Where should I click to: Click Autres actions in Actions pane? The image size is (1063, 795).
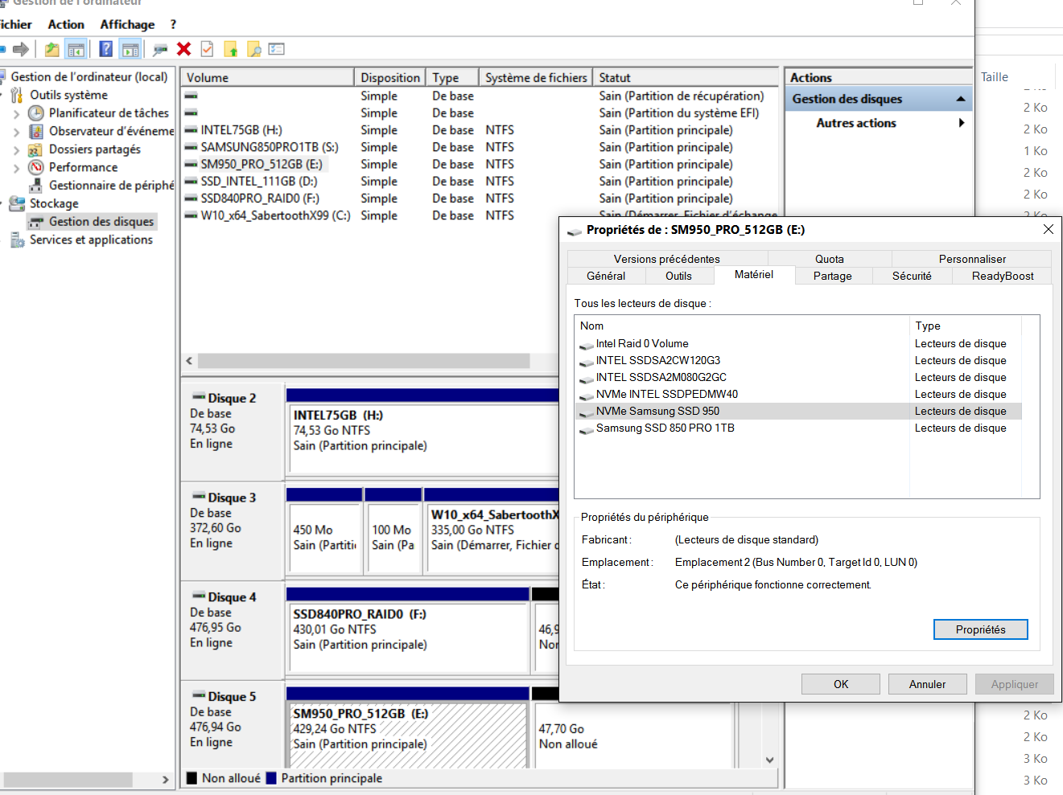856,123
